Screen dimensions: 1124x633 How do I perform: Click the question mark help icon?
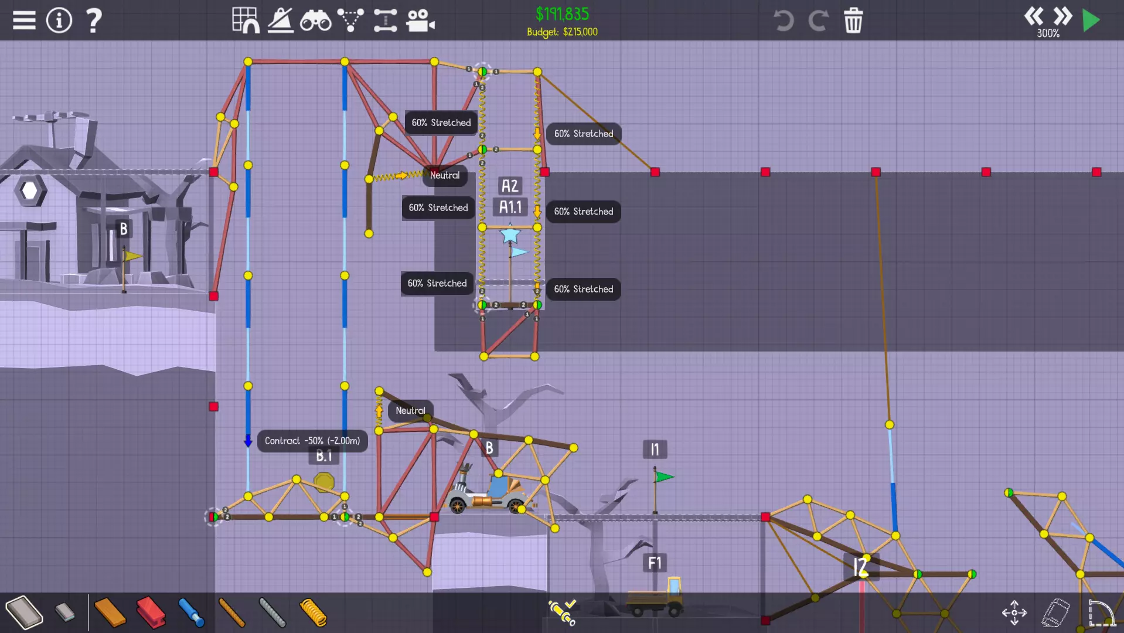pos(93,21)
